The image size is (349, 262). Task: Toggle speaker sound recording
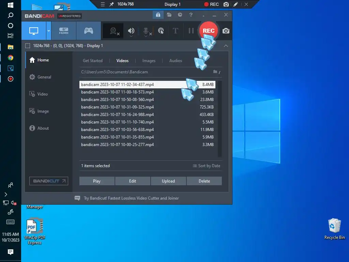[131, 31]
